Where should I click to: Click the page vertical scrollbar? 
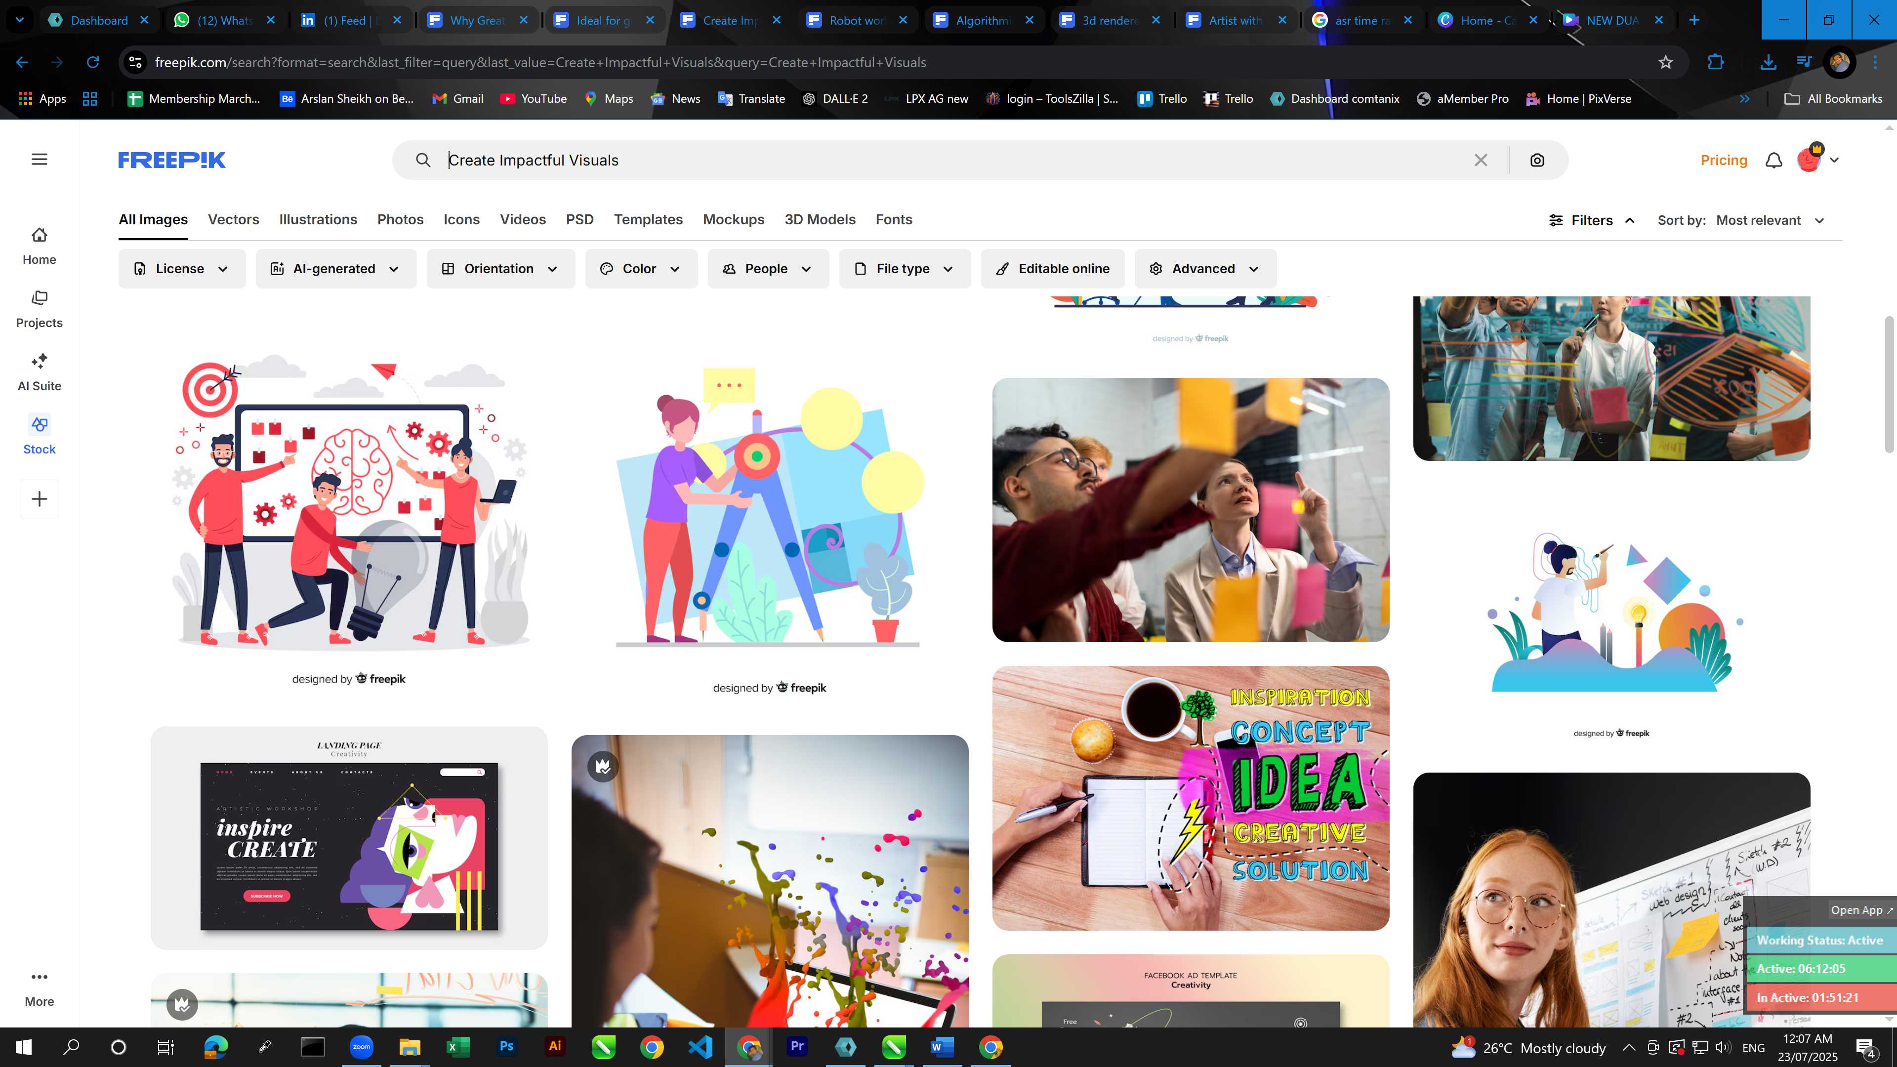click(1890, 384)
